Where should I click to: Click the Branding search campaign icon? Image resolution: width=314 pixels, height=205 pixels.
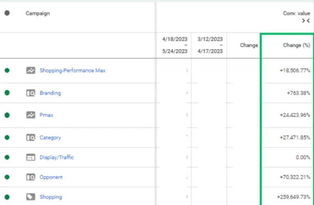[x=31, y=93]
